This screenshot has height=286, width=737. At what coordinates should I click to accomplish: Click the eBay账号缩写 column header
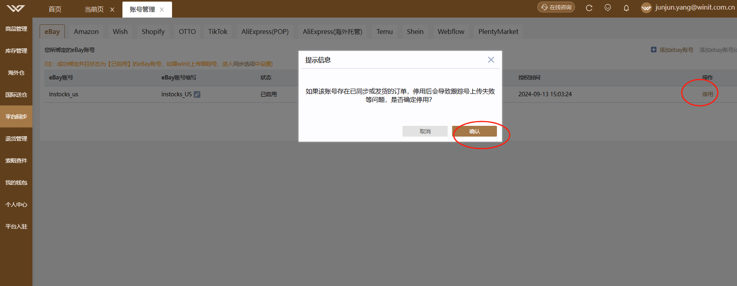(x=178, y=77)
